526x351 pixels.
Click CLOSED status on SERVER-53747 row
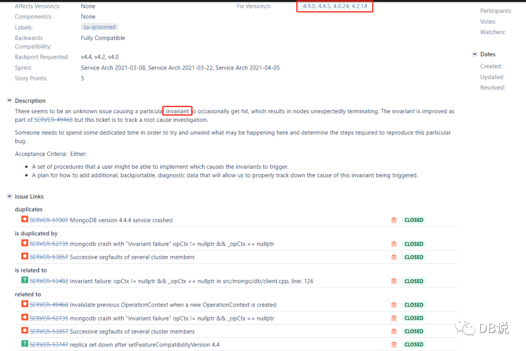click(413, 345)
